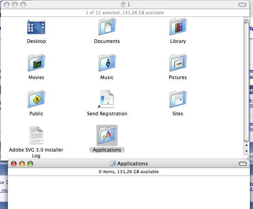Open the Pictures folder
The image size is (253, 209).
[x=178, y=63]
